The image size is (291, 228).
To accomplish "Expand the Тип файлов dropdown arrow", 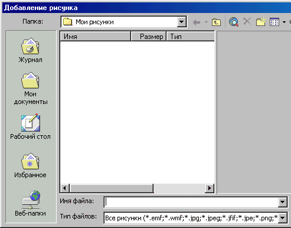I will (x=283, y=218).
